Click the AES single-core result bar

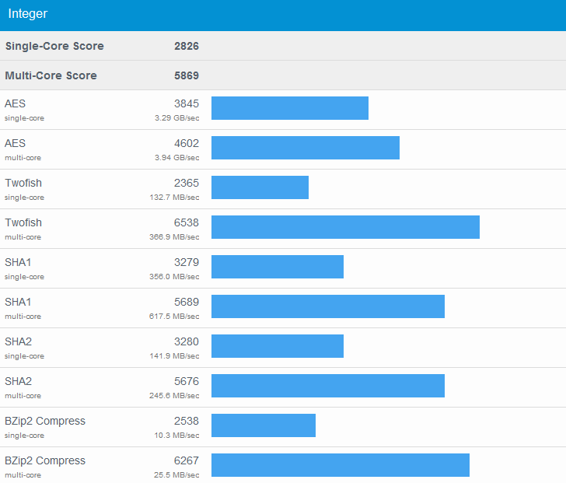289,108
